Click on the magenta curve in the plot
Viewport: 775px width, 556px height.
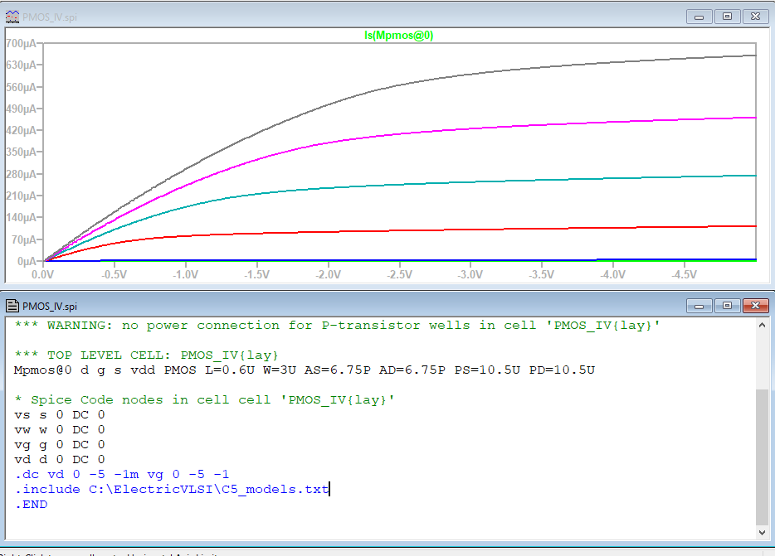[x=498, y=128]
